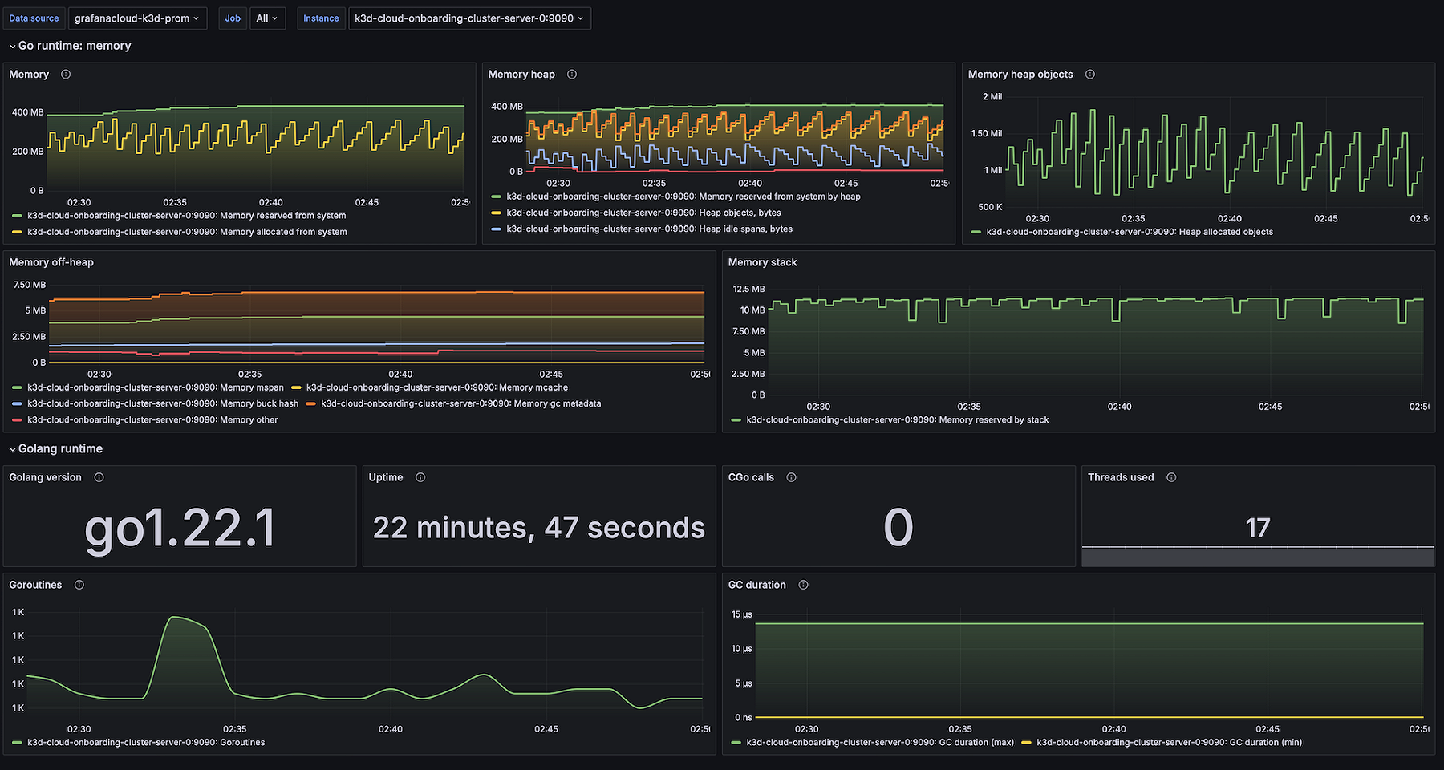Open info for the Threads used gauge
This screenshot has width=1444, height=770.
coord(1171,476)
